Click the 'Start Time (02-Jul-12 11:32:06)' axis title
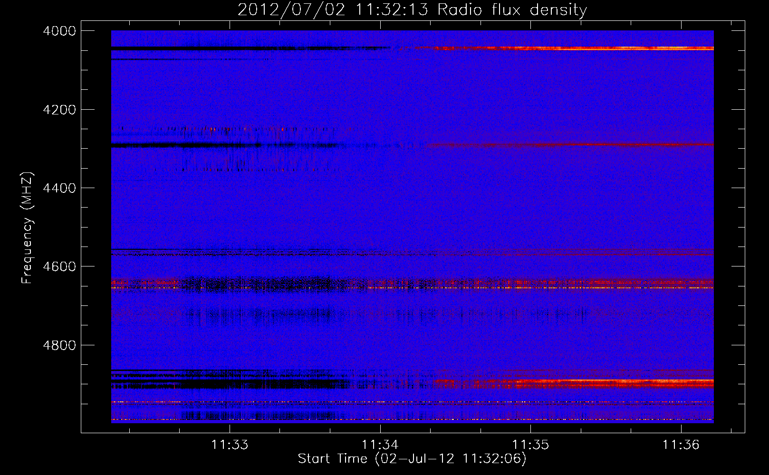The image size is (769, 475). click(x=412, y=459)
